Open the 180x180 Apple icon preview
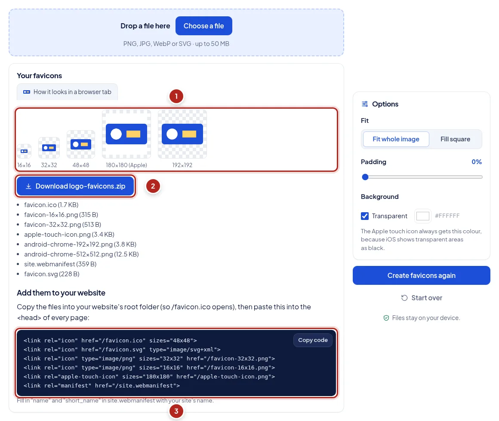Screen dimensions: 499x421 click(126, 134)
